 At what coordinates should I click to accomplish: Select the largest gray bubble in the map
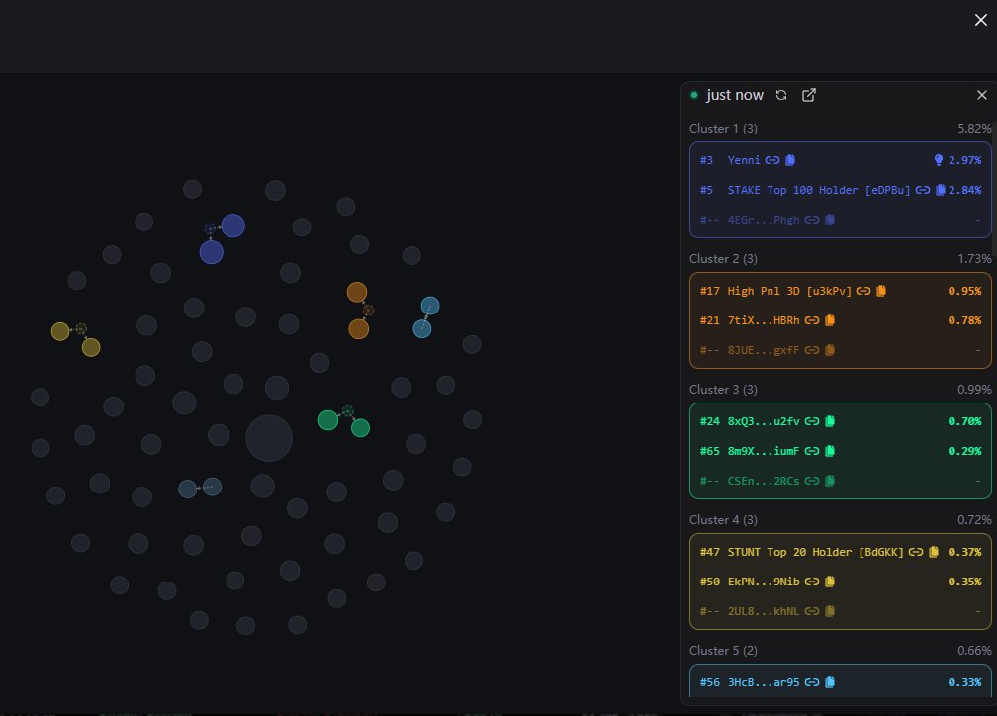(x=269, y=438)
